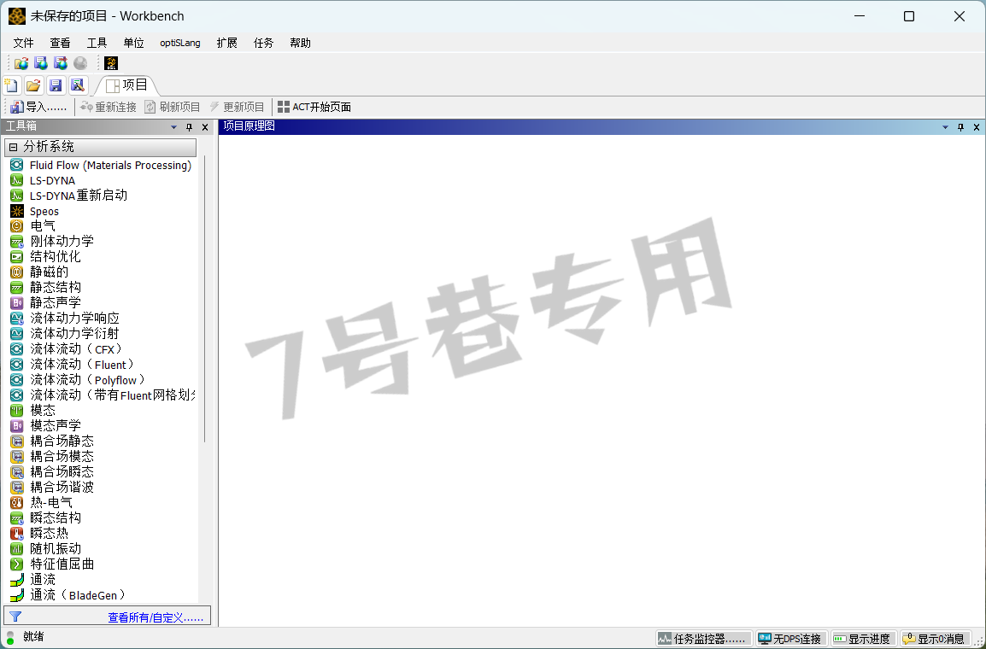Click the 随机振动 system icon
This screenshot has height=649, width=986.
(17, 548)
